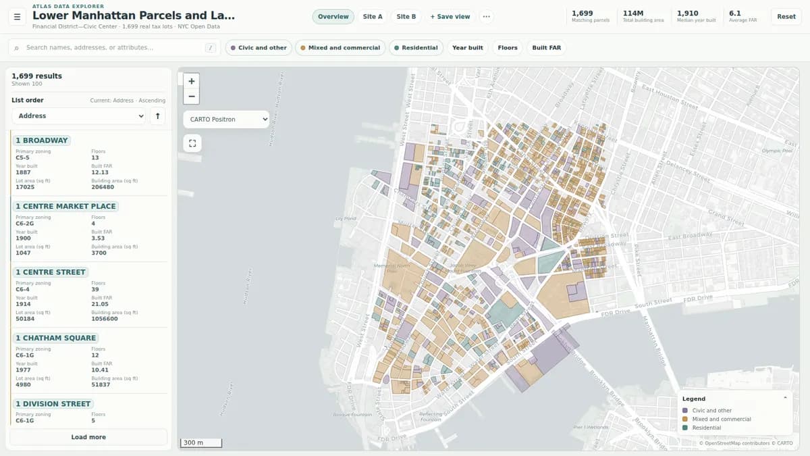Image resolution: width=810 pixels, height=456 pixels.
Task: Click the 300 m map scale bar
Action: point(200,443)
